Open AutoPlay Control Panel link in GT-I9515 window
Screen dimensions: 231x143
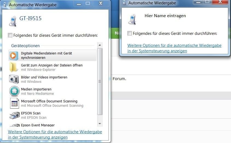(55, 134)
